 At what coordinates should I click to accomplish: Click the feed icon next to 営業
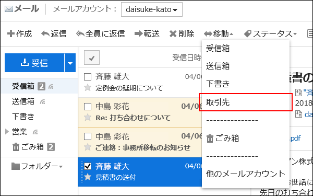point(35,132)
